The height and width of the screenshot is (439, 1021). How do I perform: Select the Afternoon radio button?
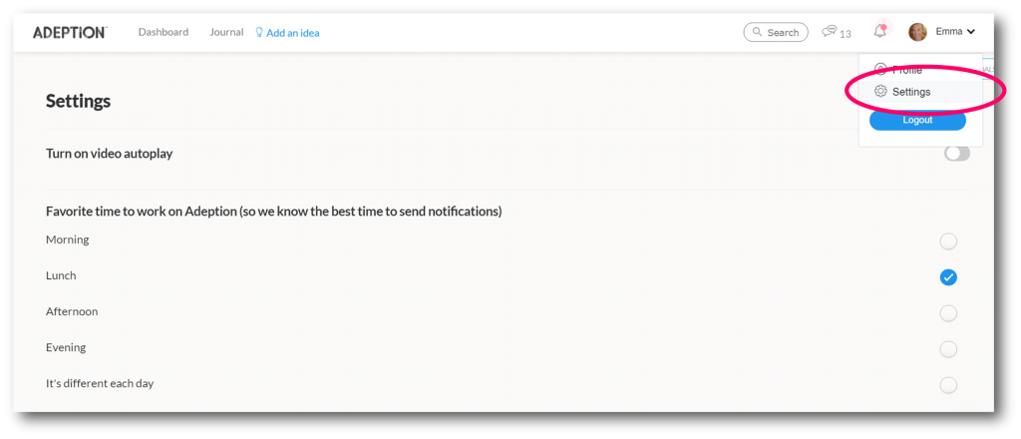[x=948, y=313]
